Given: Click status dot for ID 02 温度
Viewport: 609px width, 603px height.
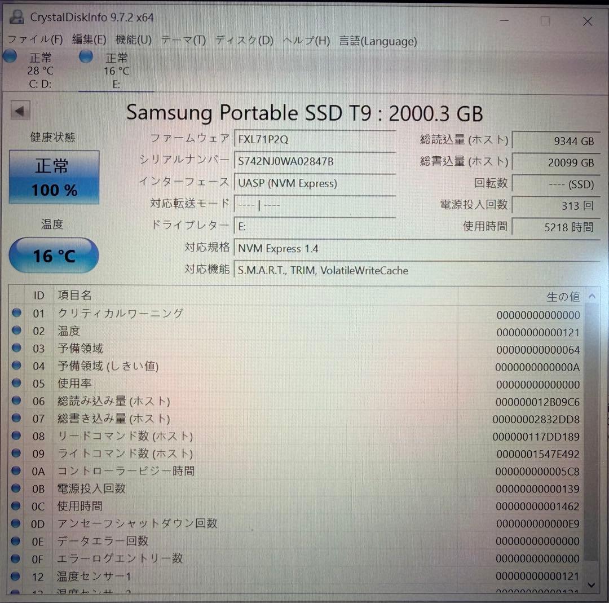Looking at the screenshot, I should (x=17, y=330).
